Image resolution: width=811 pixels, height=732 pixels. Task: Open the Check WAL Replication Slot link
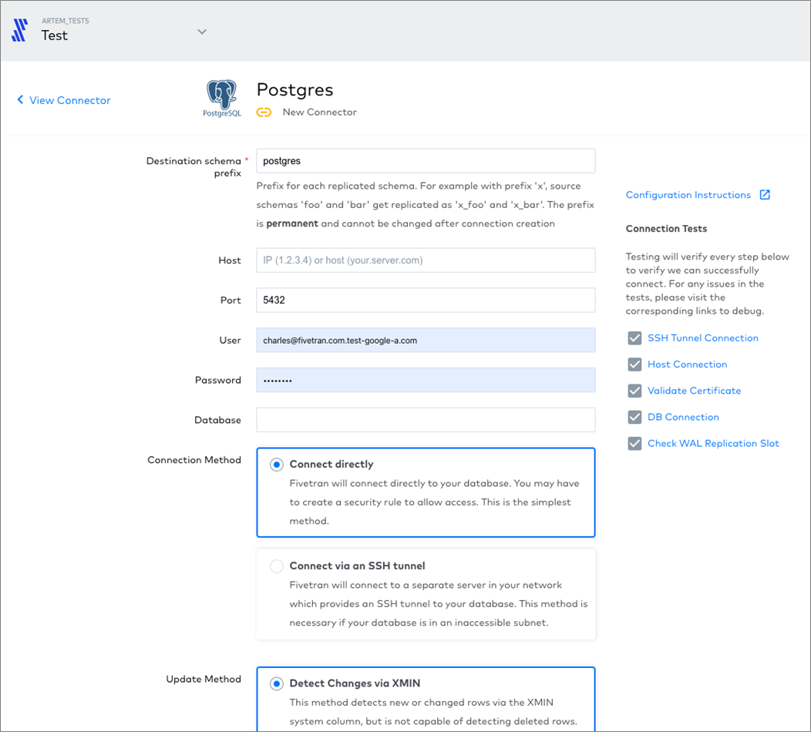click(x=713, y=444)
